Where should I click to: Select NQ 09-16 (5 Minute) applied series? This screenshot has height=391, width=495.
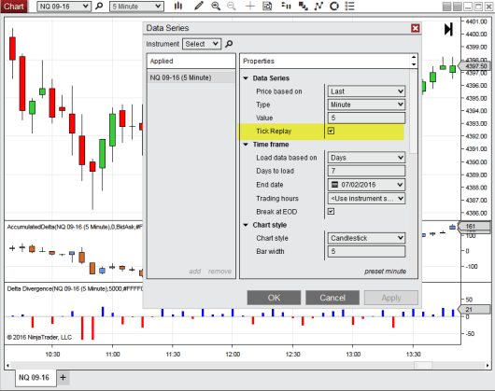191,77
